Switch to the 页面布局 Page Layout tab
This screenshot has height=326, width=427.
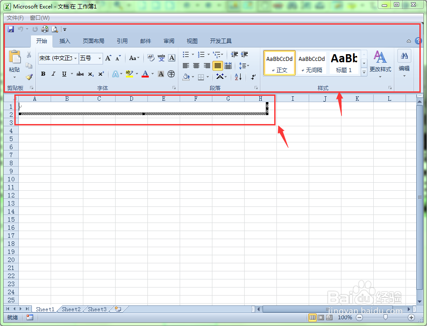point(93,41)
